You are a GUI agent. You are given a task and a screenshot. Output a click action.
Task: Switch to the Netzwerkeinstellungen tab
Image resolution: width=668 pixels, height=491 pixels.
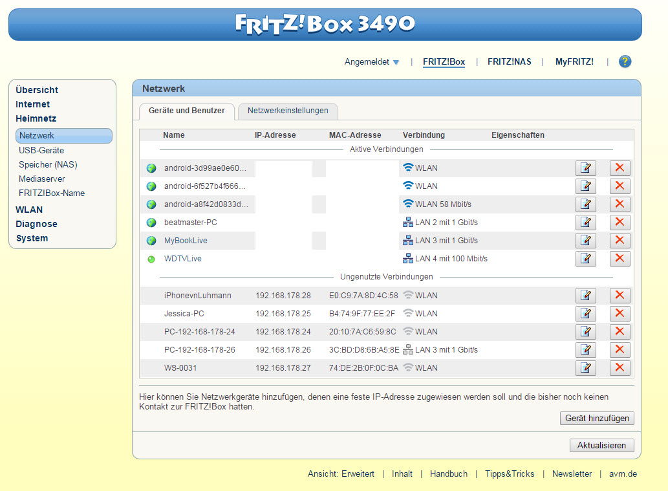tap(288, 111)
